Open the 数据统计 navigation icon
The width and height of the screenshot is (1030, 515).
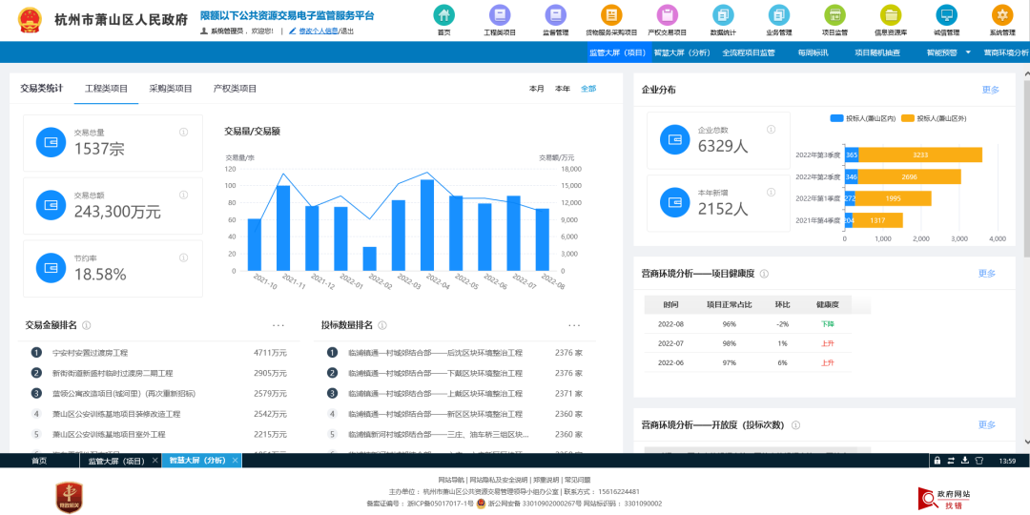[723, 14]
